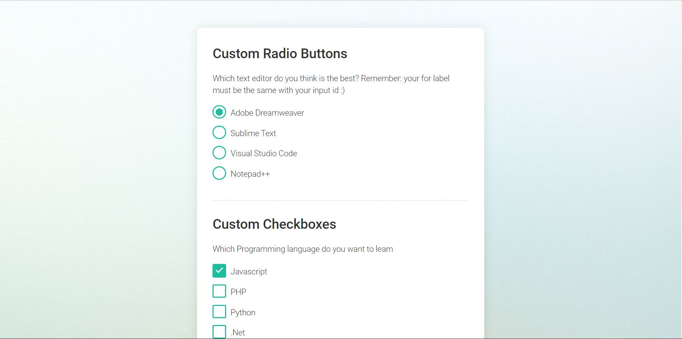Image resolution: width=682 pixels, height=339 pixels.
Task: Click the 'Notepad++' label text
Action: click(x=250, y=174)
